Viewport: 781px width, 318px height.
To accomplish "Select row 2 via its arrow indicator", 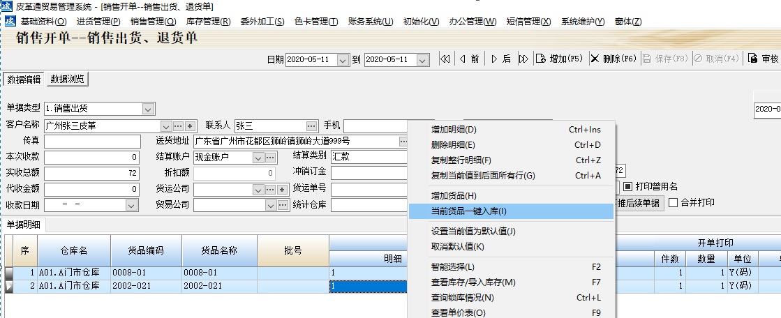I will coord(8,286).
